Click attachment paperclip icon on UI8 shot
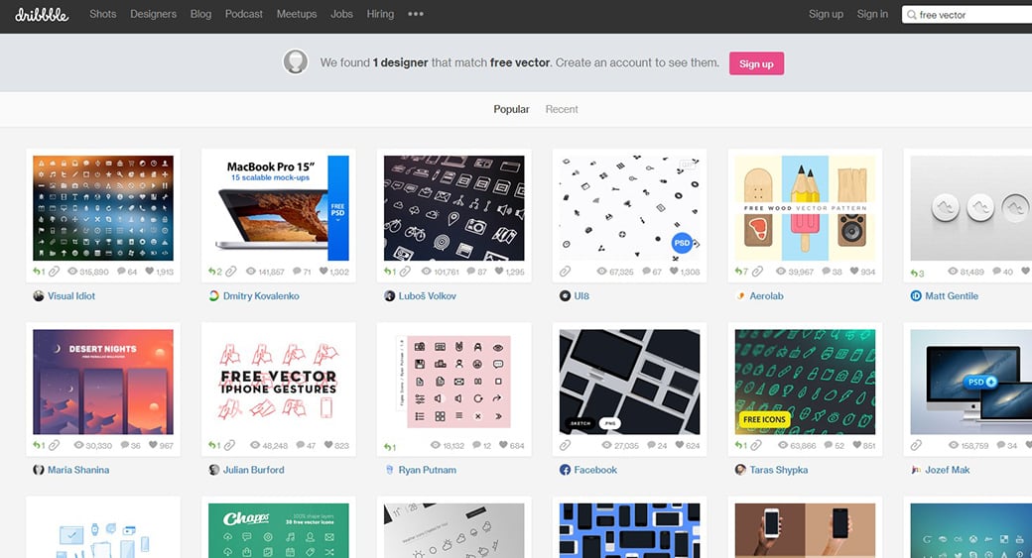1032x558 pixels. 565,272
